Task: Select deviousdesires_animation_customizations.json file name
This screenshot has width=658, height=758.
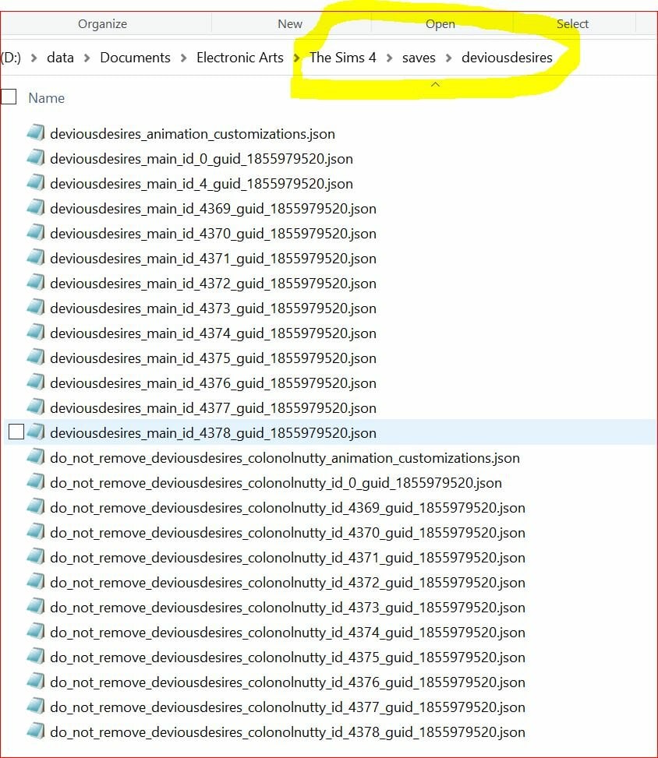Action: click(x=193, y=134)
